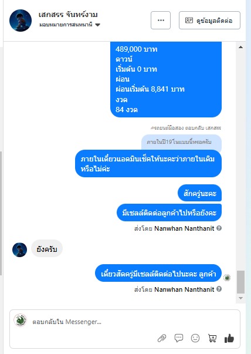The height and width of the screenshot is (354, 251).
Task: Send a thumbs-up like
Action: [x=229, y=338]
